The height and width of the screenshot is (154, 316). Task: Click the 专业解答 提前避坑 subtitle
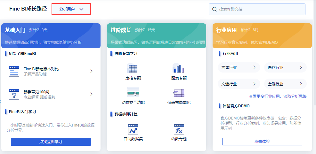point(39,97)
